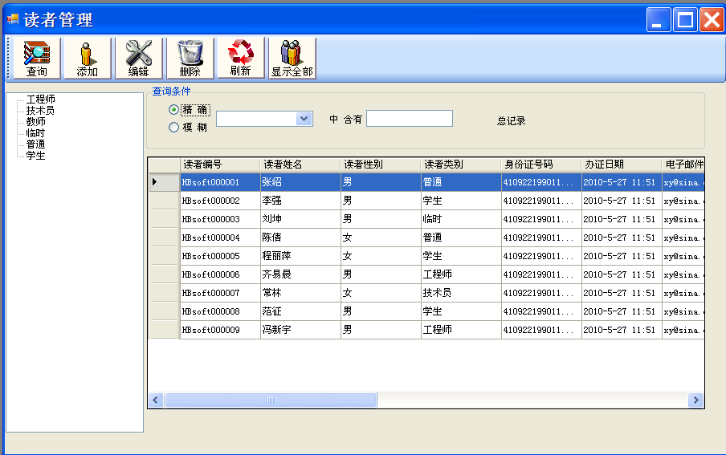Click the scrollbar right arrow in the grid
The height and width of the screenshot is (455, 726).
pos(695,400)
